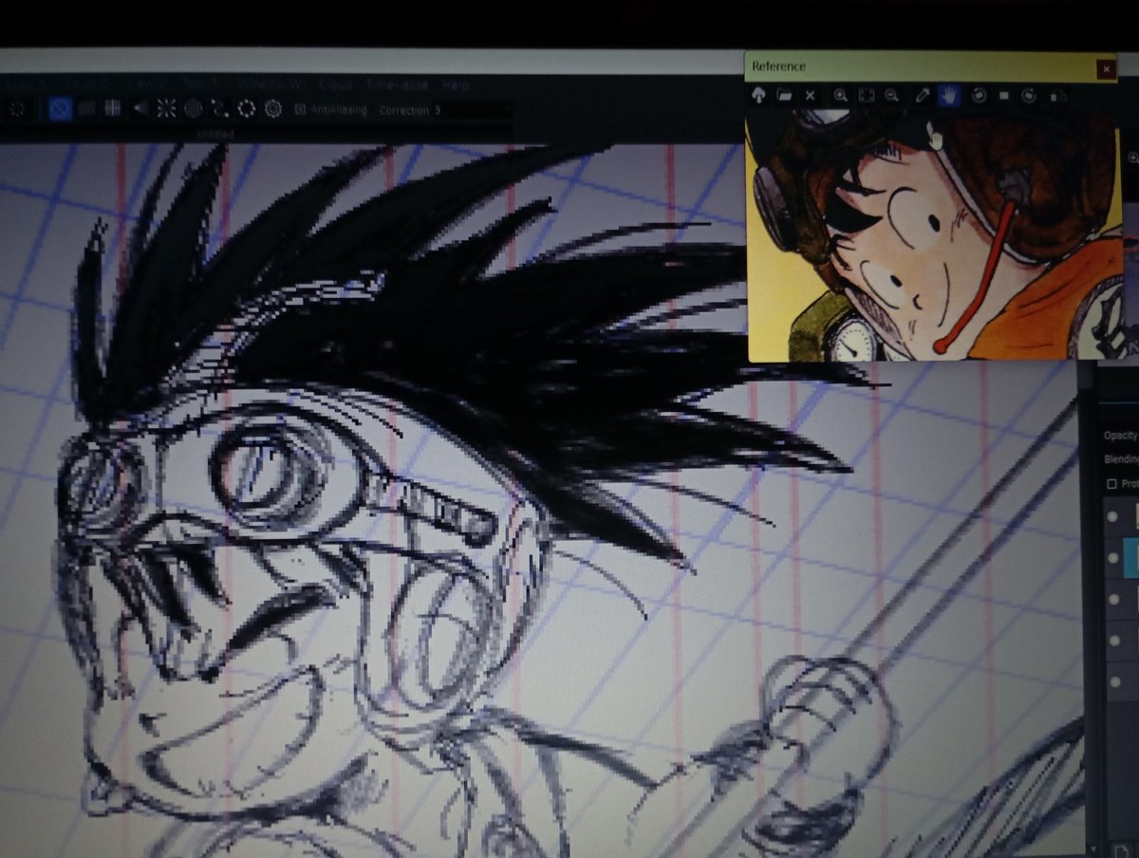The image size is (1139, 858).
Task: Click the cloud upload icon in Reference window
Action: pyautogui.click(x=758, y=95)
